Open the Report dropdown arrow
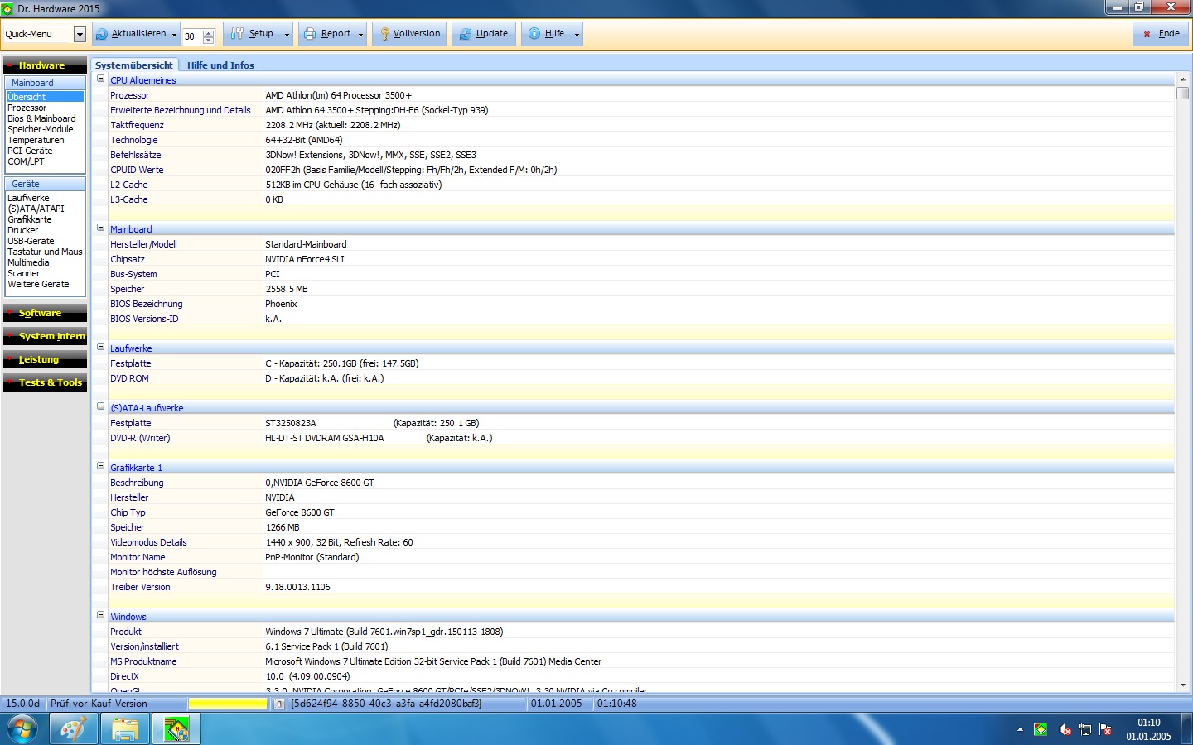The width and height of the screenshot is (1193, 745). pos(360,35)
